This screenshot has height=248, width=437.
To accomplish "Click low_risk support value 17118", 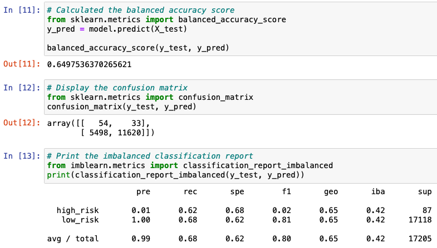I will pos(420,220).
